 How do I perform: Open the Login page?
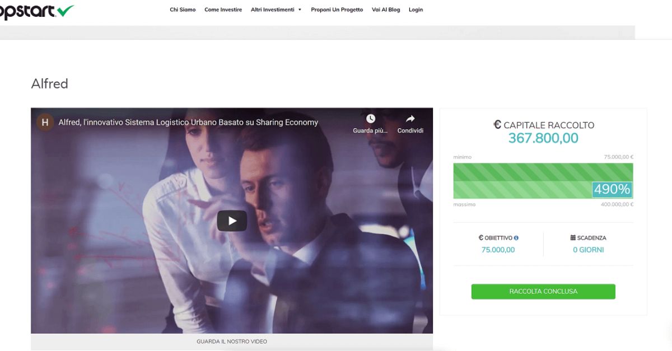416,10
